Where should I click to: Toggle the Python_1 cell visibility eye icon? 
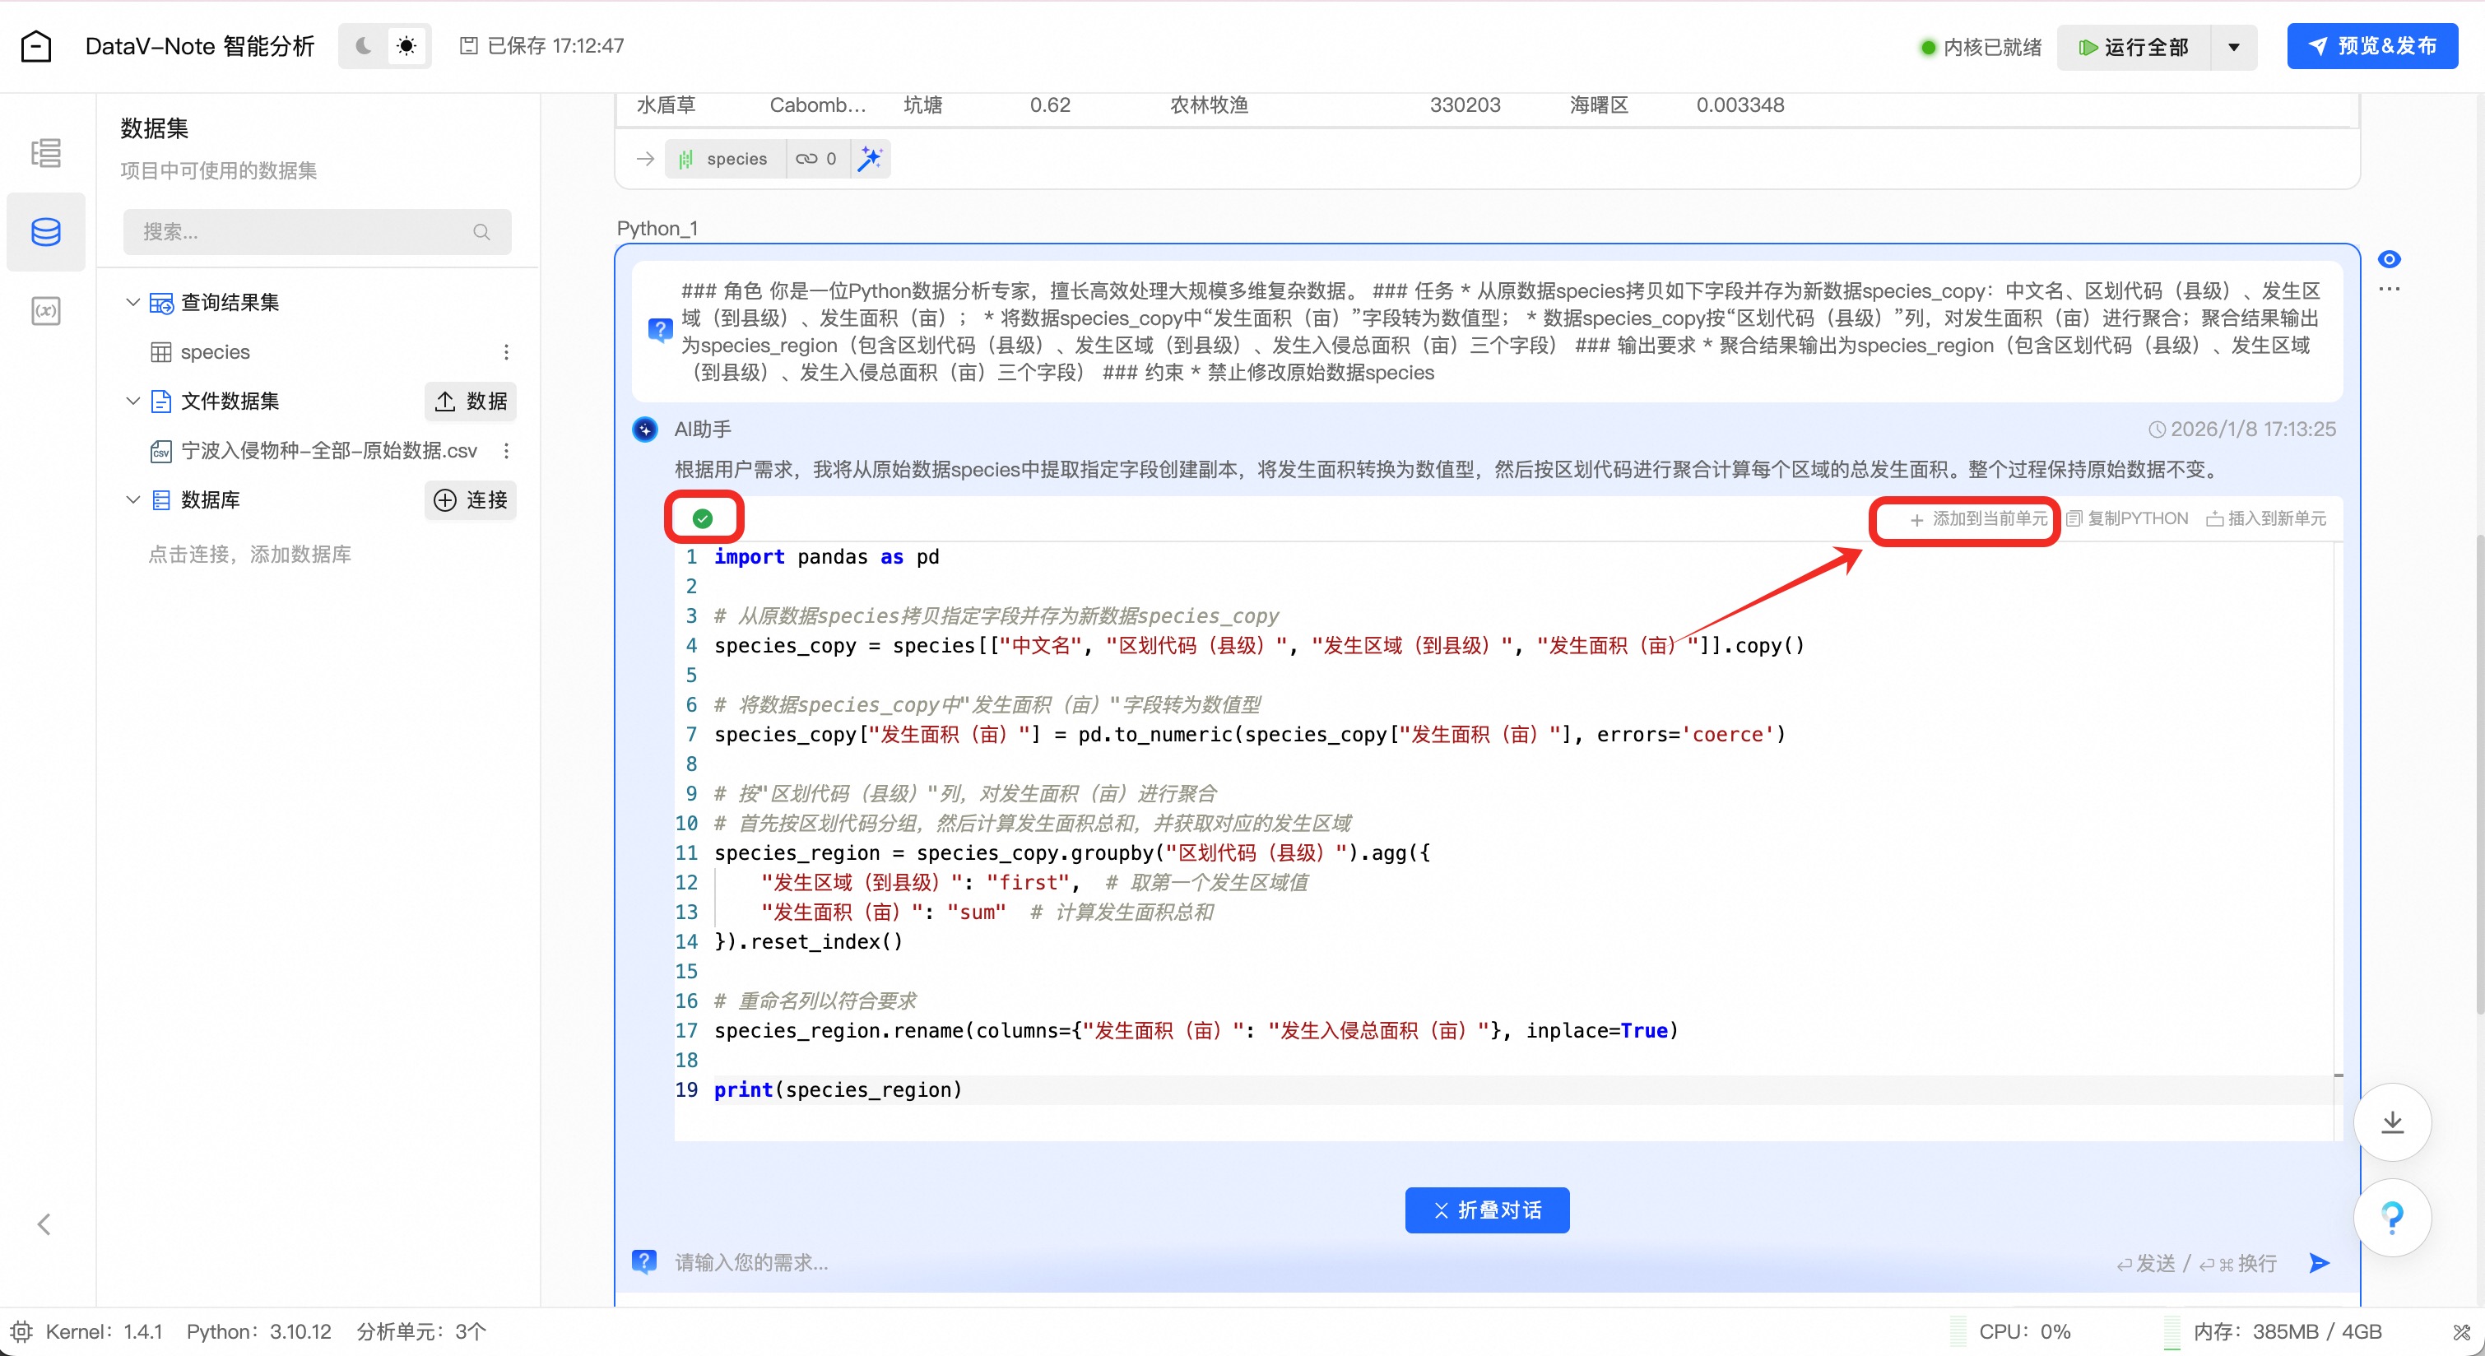point(2389,258)
